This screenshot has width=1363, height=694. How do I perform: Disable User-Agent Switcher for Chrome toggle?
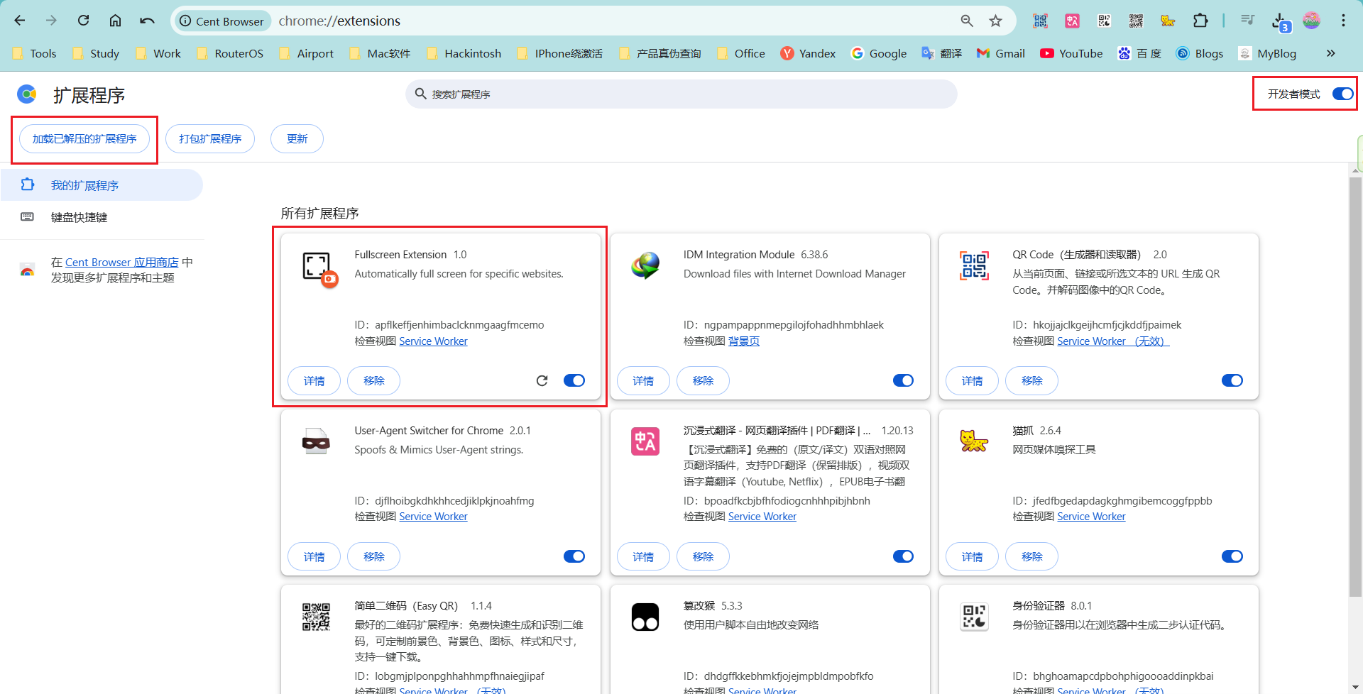[574, 556]
